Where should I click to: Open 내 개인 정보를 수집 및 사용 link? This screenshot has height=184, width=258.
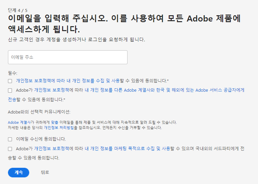click(93, 81)
